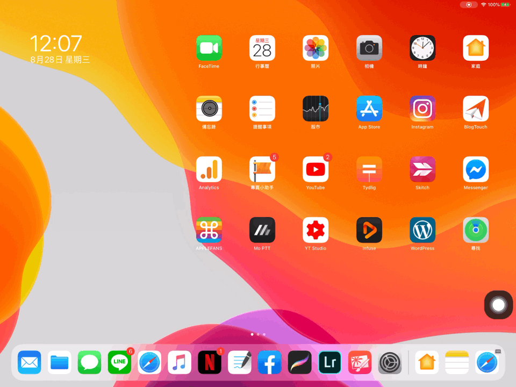This screenshot has height=387, width=516.
Task: Tap the AssistiveTouch floating button
Action: [498, 305]
